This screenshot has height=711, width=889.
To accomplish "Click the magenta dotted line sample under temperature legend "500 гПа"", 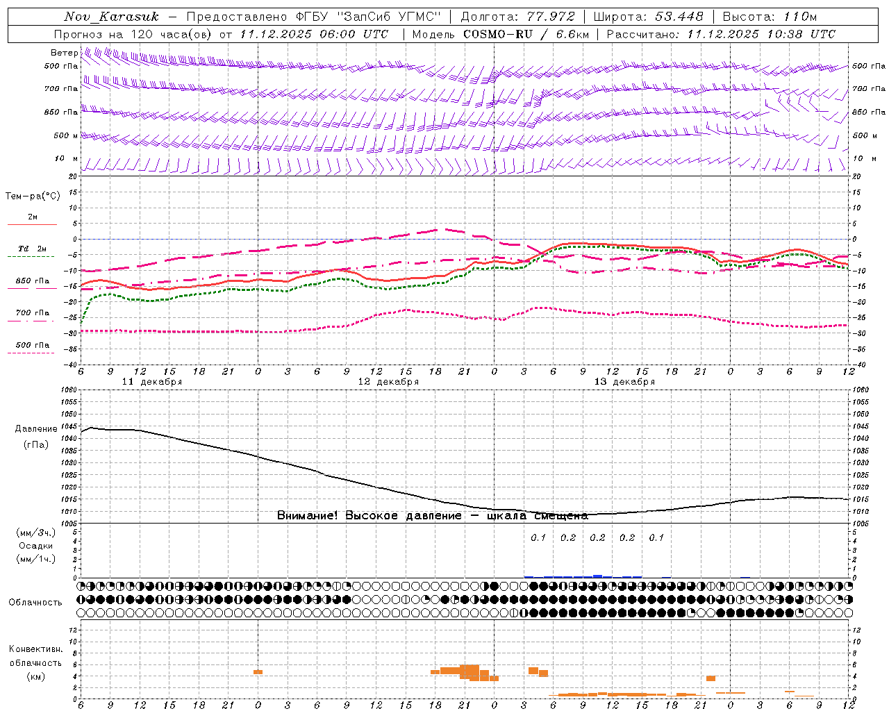I will point(31,353).
